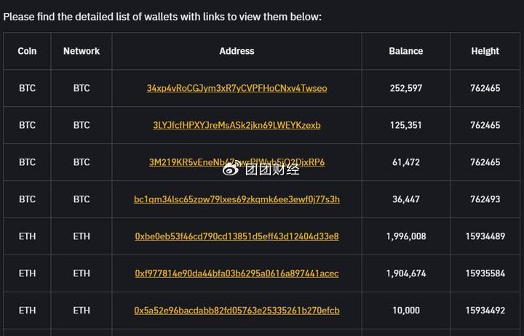Click the 1,996,008 balance cell
Image resolution: width=524 pixels, height=336 pixels.
[405, 236]
